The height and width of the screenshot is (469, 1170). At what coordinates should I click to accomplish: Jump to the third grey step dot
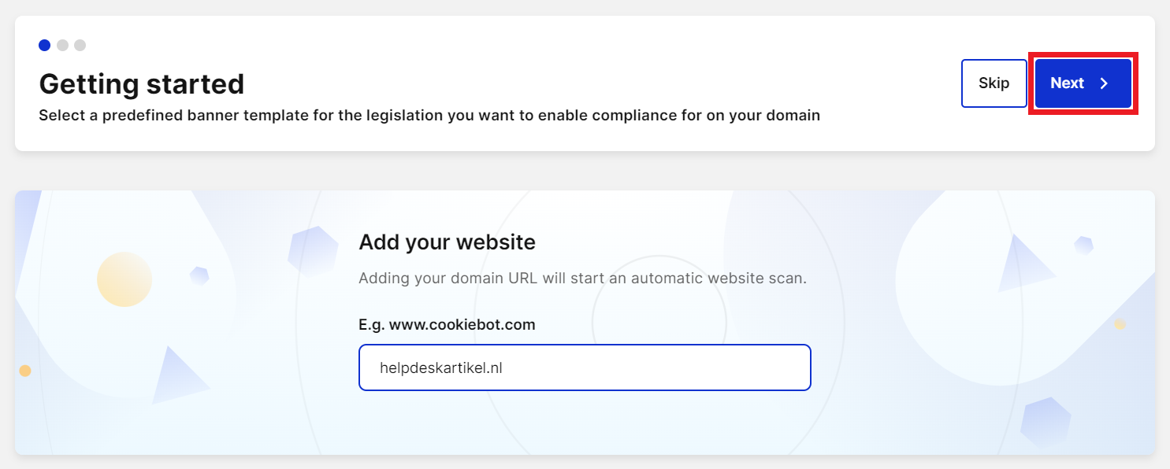pos(80,45)
